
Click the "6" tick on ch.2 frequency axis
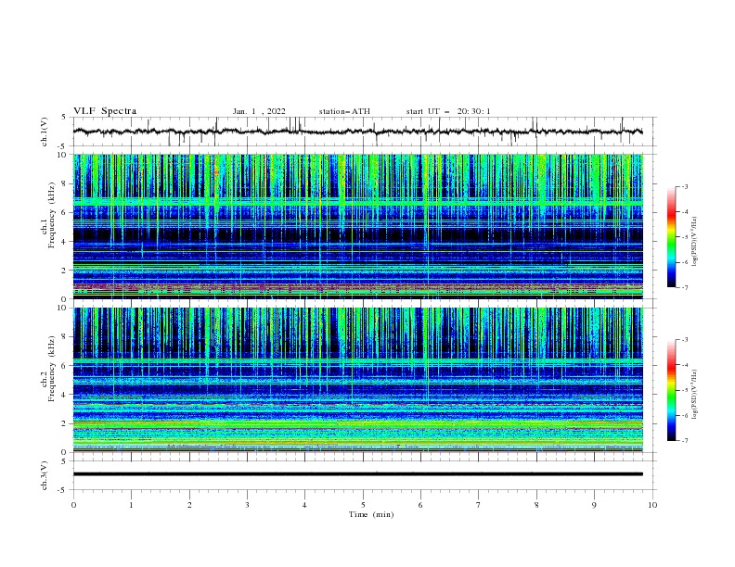point(65,366)
